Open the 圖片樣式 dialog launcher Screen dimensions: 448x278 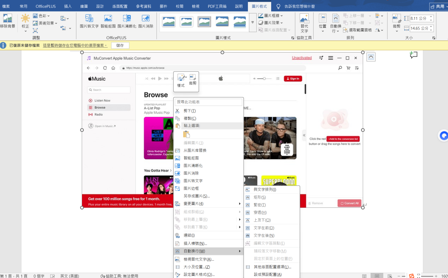coord(292,38)
